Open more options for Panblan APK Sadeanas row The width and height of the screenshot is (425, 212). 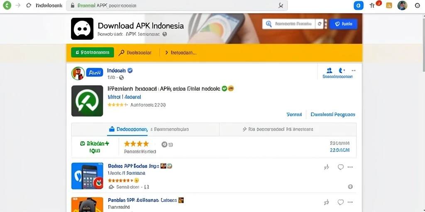click(350, 202)
